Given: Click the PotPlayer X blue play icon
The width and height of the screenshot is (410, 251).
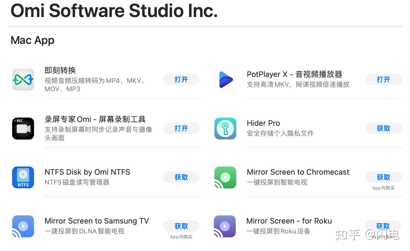Looking at the screenshot, I should pos(225,80).
